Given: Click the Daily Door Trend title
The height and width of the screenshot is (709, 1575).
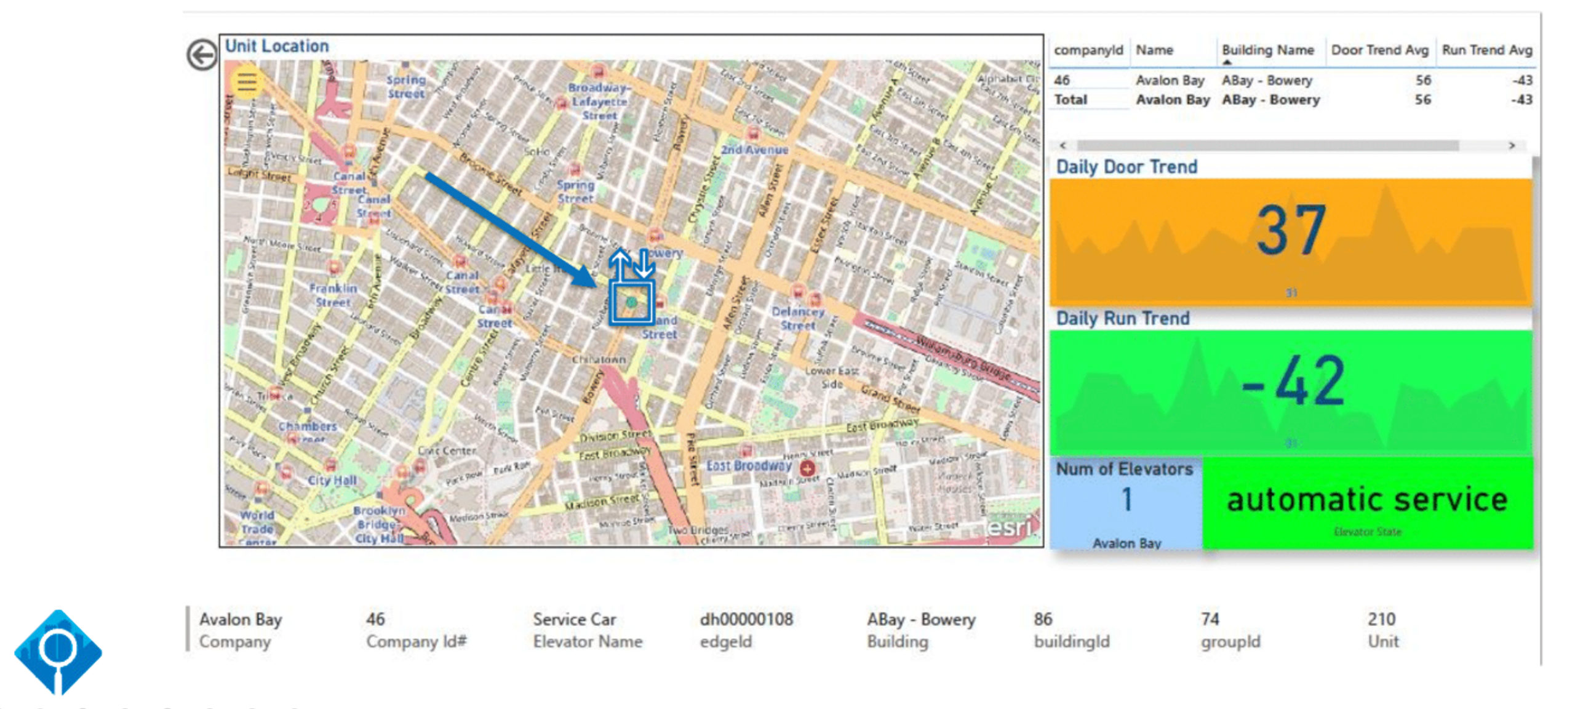Looking at the screenshot, I should [x=1126, y=167].
